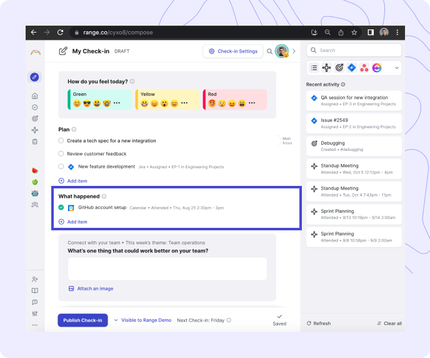Filter activity by Jira diamond icon
The image size is (430, 358).
352,68
